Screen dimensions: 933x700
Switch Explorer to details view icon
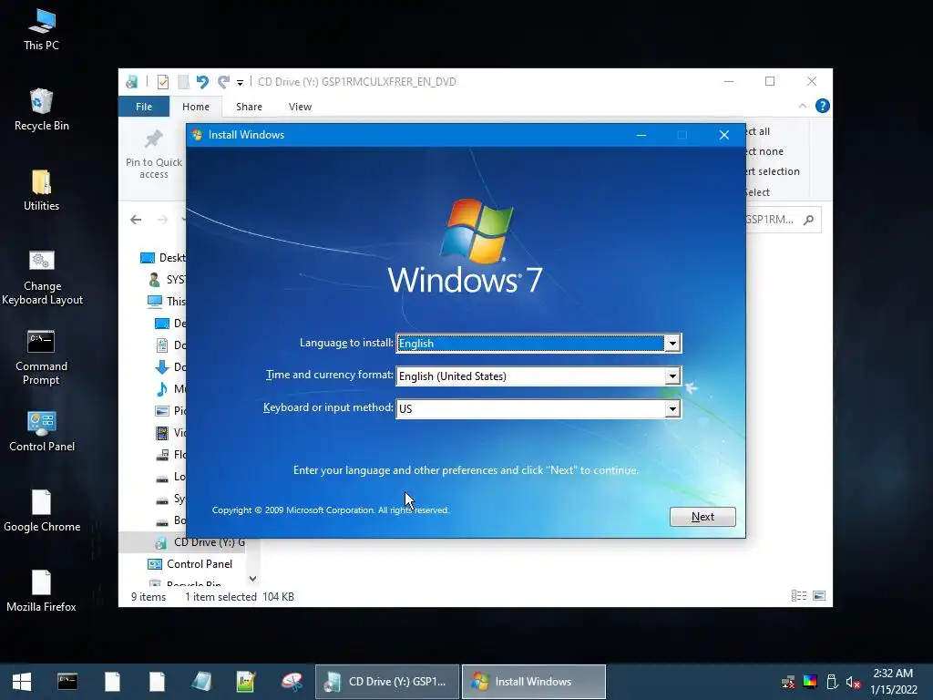(798, 596)
